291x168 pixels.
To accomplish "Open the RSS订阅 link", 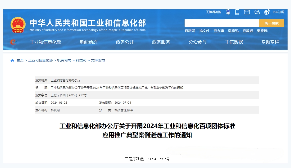I will point(278,12).
